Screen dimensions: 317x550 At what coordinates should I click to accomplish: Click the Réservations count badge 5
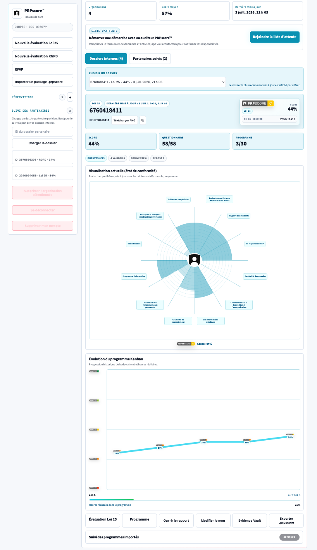coord(62,97)
